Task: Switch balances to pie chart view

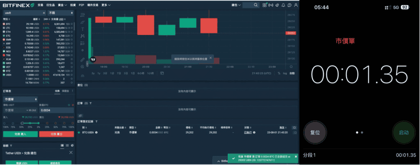Action: click(x=72, y=145)
